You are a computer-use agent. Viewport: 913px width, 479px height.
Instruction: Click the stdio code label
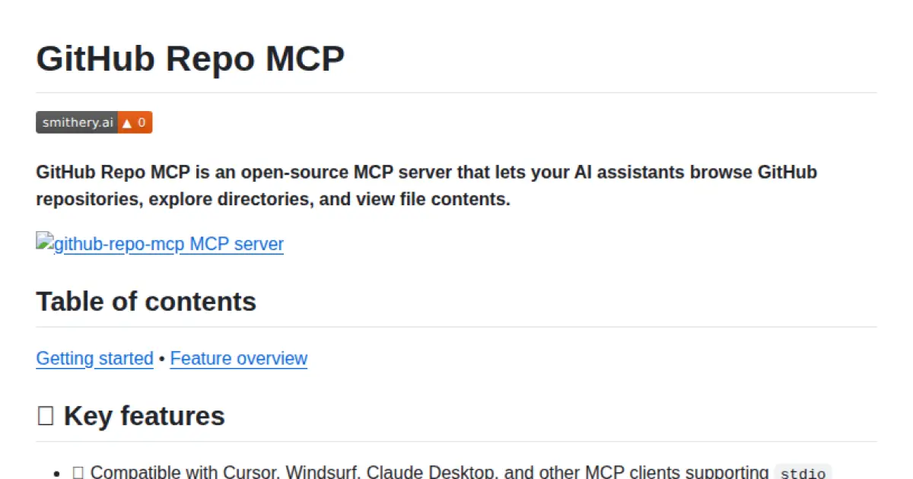coord(802,472)
